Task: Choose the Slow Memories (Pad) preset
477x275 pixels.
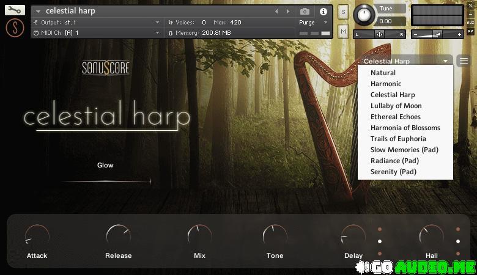Action: (404, 150)
